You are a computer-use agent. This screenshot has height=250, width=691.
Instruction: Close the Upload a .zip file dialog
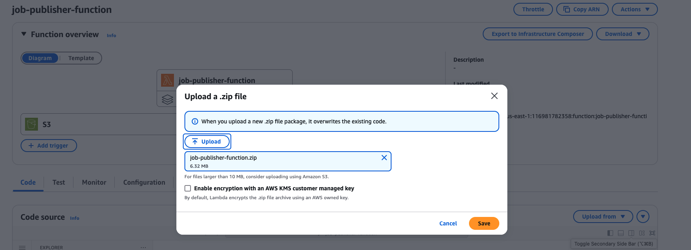click(494, 96)
